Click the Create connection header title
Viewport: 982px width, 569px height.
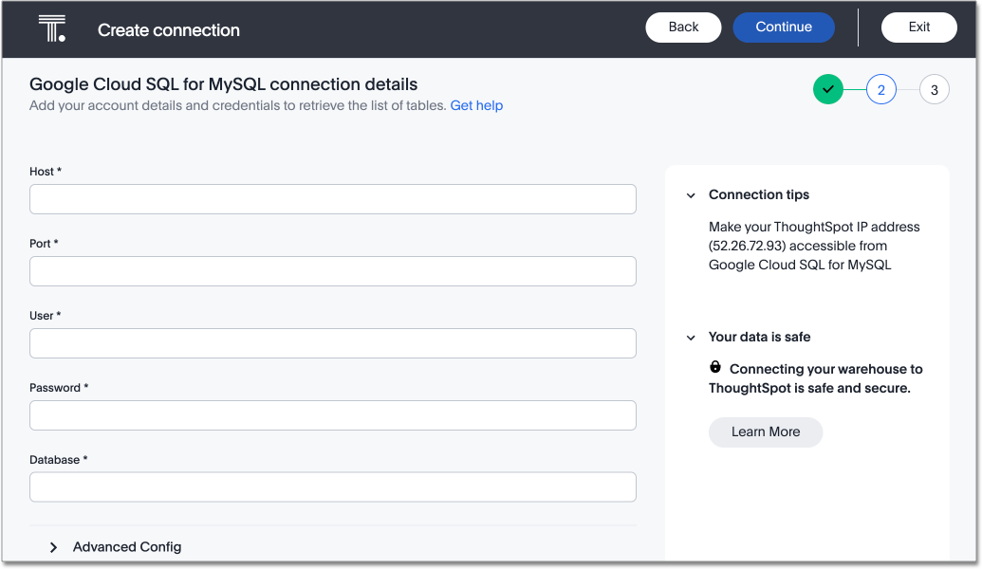(169, 30)
